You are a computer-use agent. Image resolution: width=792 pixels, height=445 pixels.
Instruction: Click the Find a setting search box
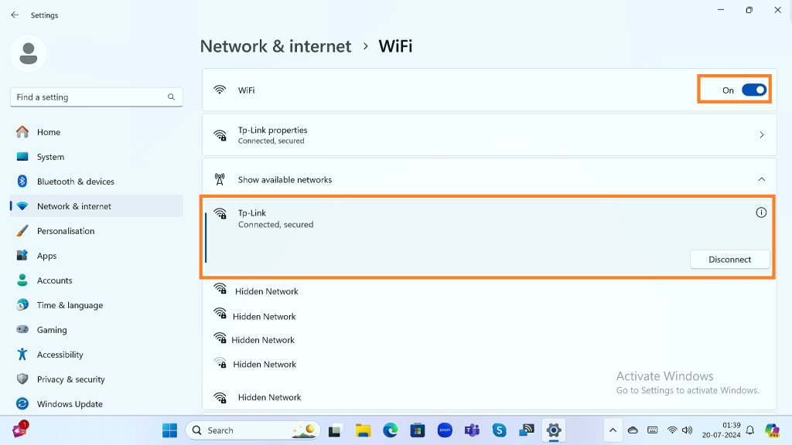(89, 97)
